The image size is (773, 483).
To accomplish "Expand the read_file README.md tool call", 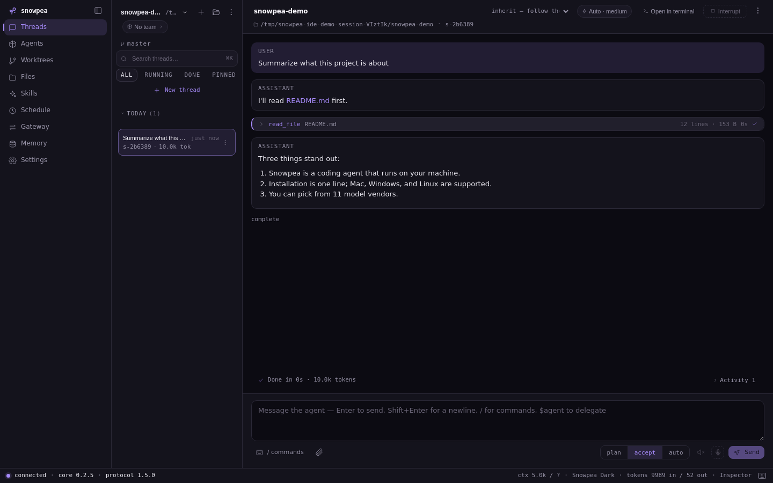I will 508,124.
